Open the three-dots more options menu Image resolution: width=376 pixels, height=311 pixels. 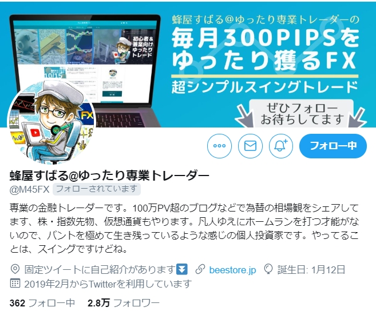pos(219,146)
